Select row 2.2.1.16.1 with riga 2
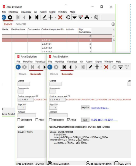The width and height of the screenshot is (136, 166). [x=57, y=44]
